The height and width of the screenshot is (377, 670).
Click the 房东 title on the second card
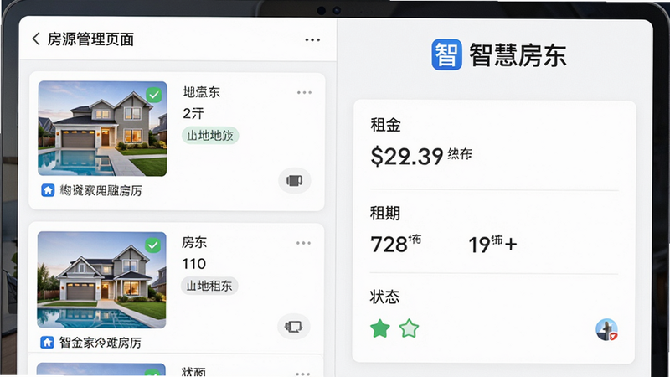[194, 242]
